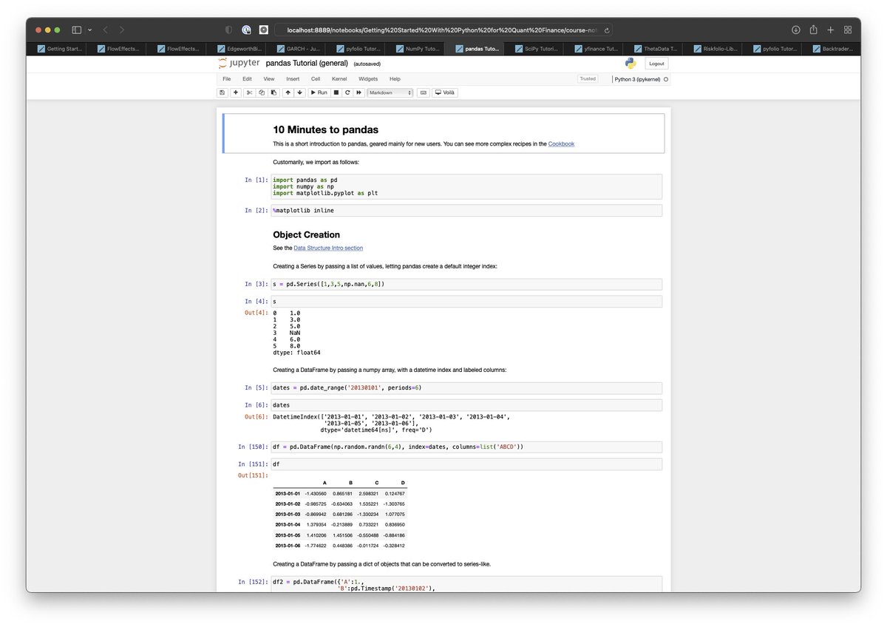This screenshot has height=627, width=887.
Task: Open the Kernel menu
Action: (x=339, y=78)
